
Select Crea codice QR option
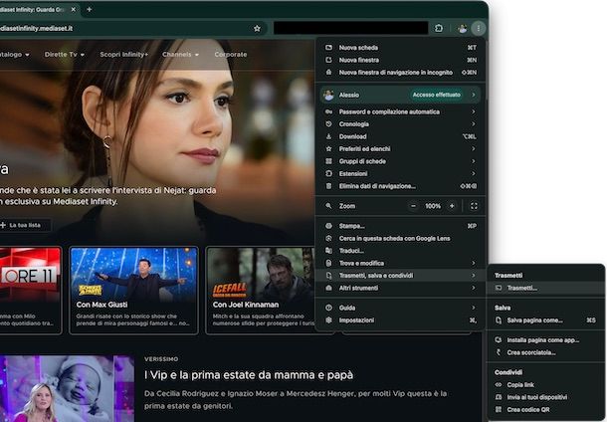click(x=545, y=410)
